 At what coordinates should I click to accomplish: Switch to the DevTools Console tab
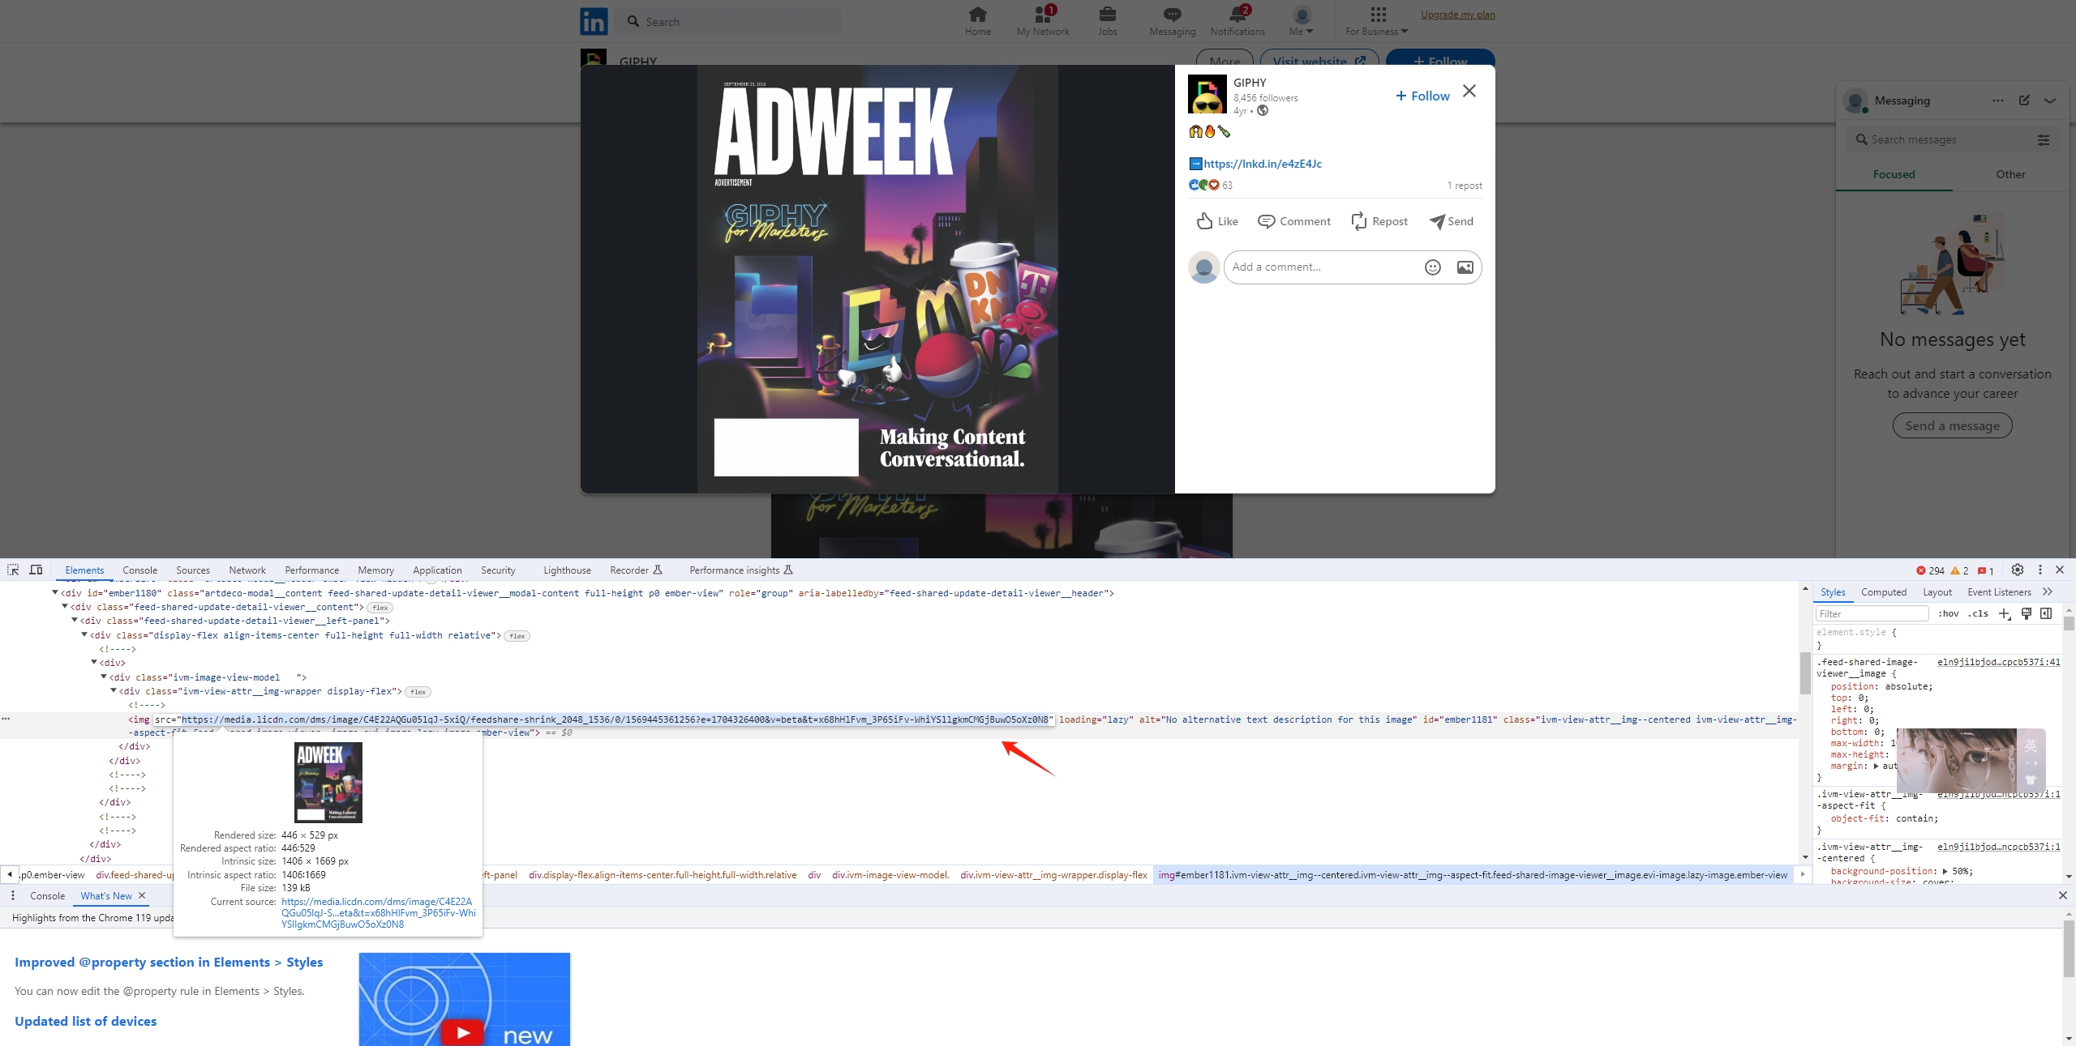coord(140,570)
